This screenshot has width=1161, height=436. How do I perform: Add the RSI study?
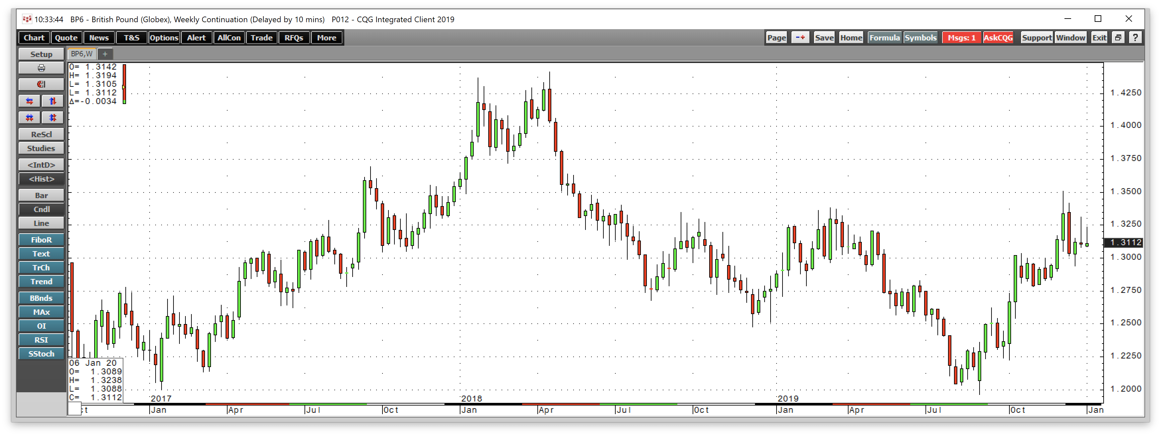click(x=41, y=340)
